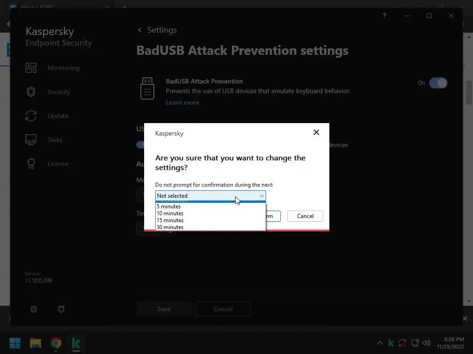Go back using the Settings arrow
Image resolution: width=473 pixels, height=354 pixels.
[139, 30]
